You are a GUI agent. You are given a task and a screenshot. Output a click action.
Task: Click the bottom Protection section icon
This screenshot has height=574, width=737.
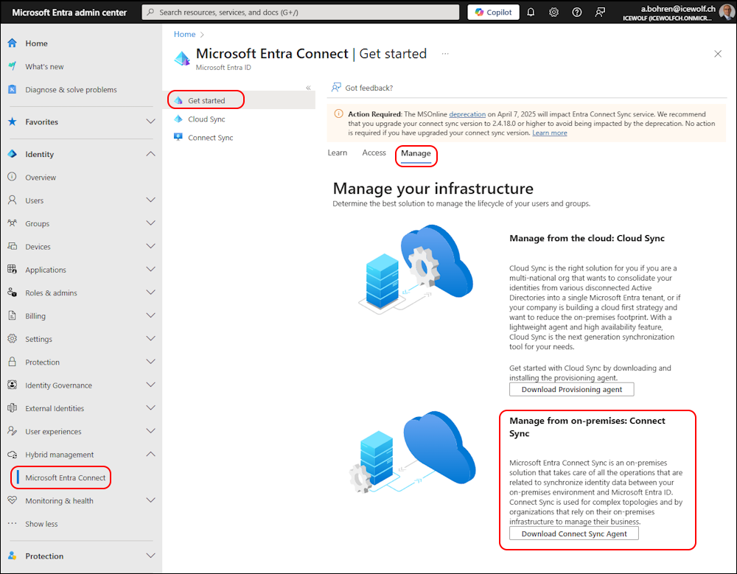(x=13, y=556)
